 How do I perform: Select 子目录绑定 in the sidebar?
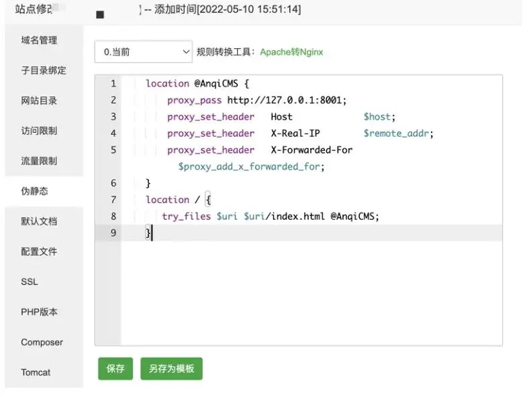[x=44, y=70]
